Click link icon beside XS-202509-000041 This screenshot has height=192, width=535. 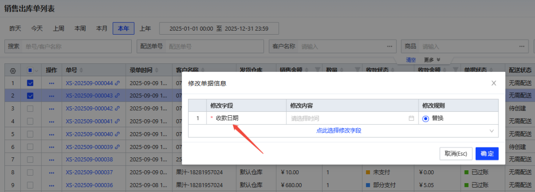117,121
